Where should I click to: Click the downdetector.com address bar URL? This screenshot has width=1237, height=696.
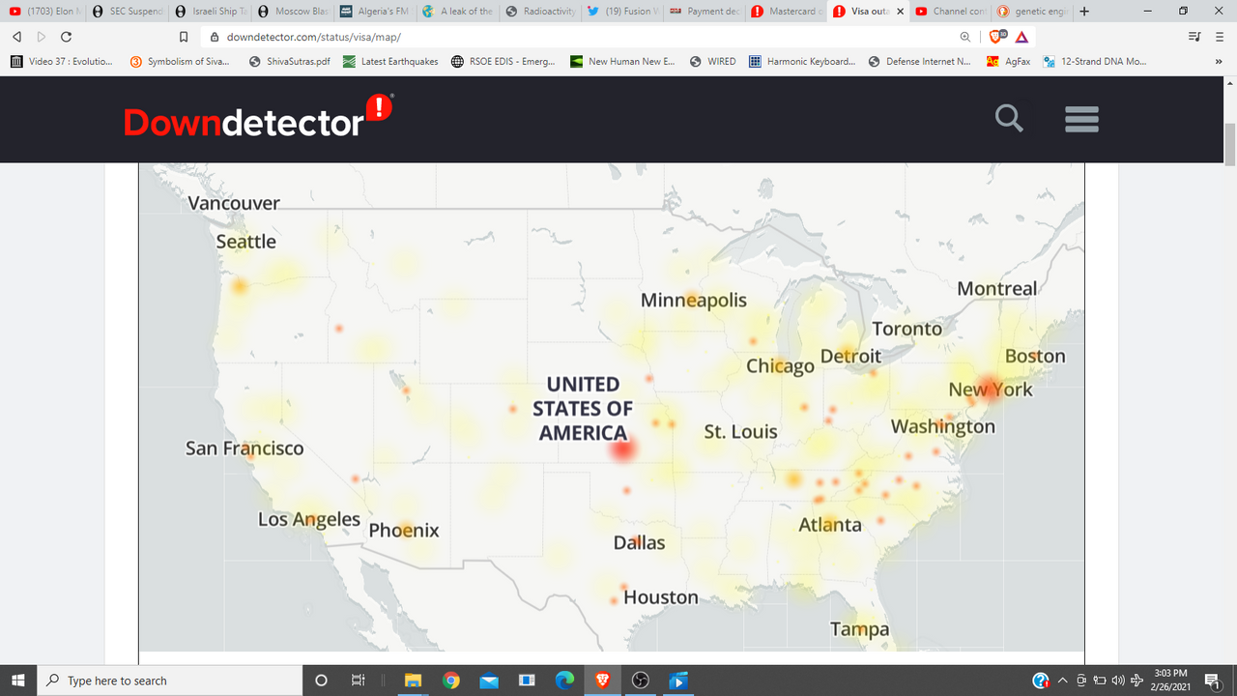pyautogui.click(x=313, y=37)
